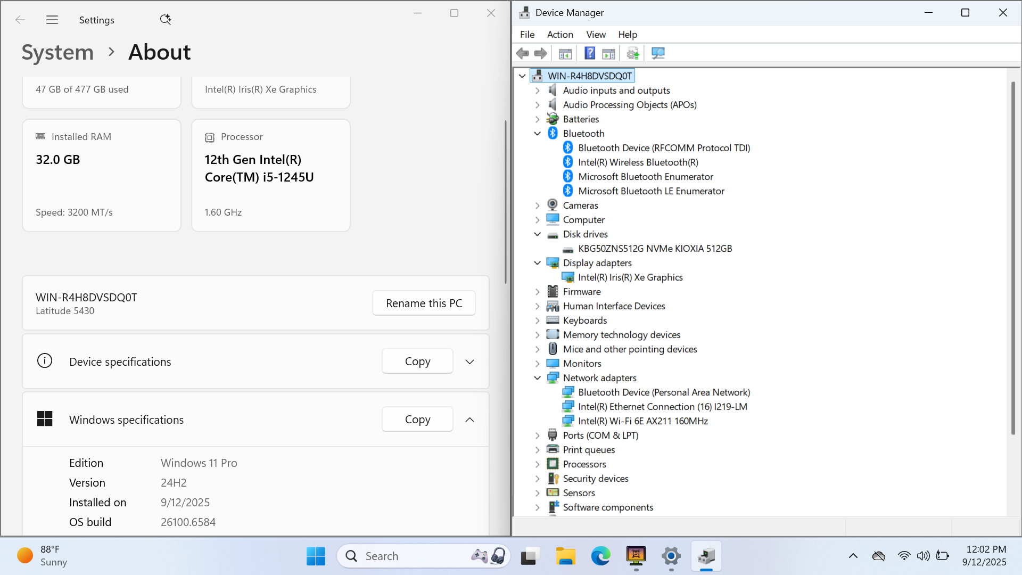Select Intel(R) Wireless Bluetooth(R) device
1022x575 pixels.
(638, 162)
